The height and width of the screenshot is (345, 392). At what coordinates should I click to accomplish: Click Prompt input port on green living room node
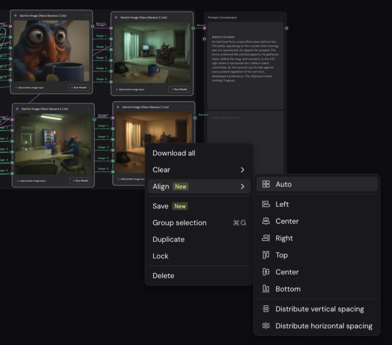111,28
